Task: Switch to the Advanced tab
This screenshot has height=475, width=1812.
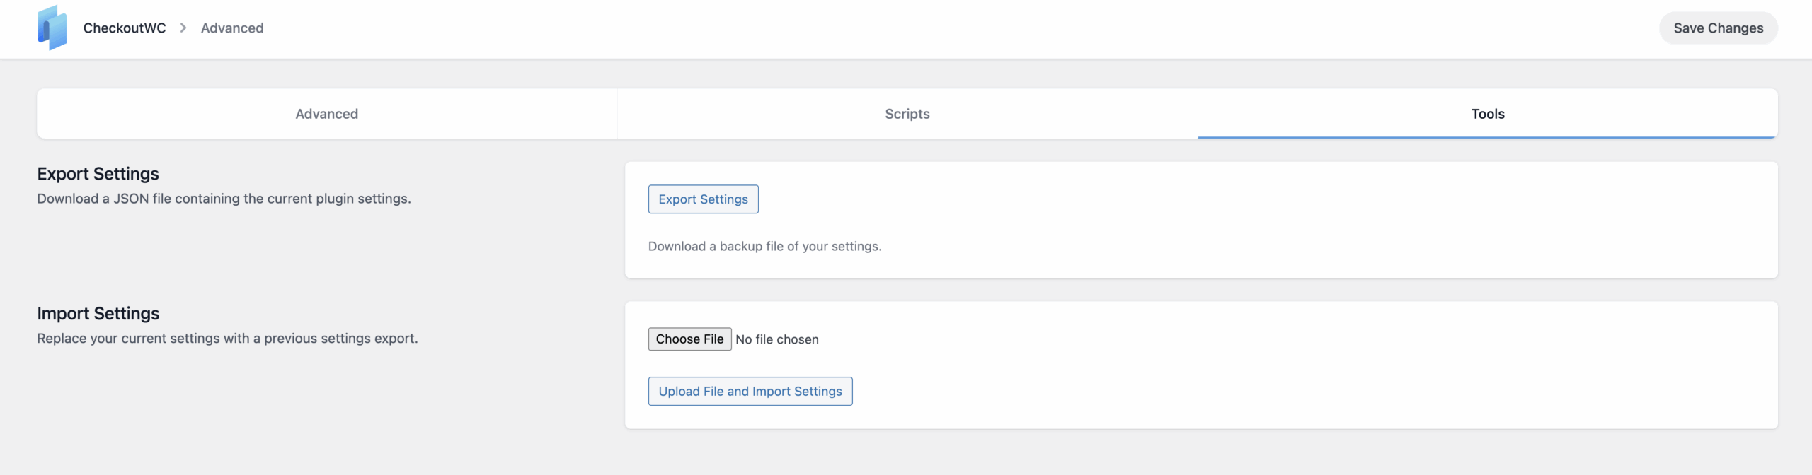Action: 326,114
